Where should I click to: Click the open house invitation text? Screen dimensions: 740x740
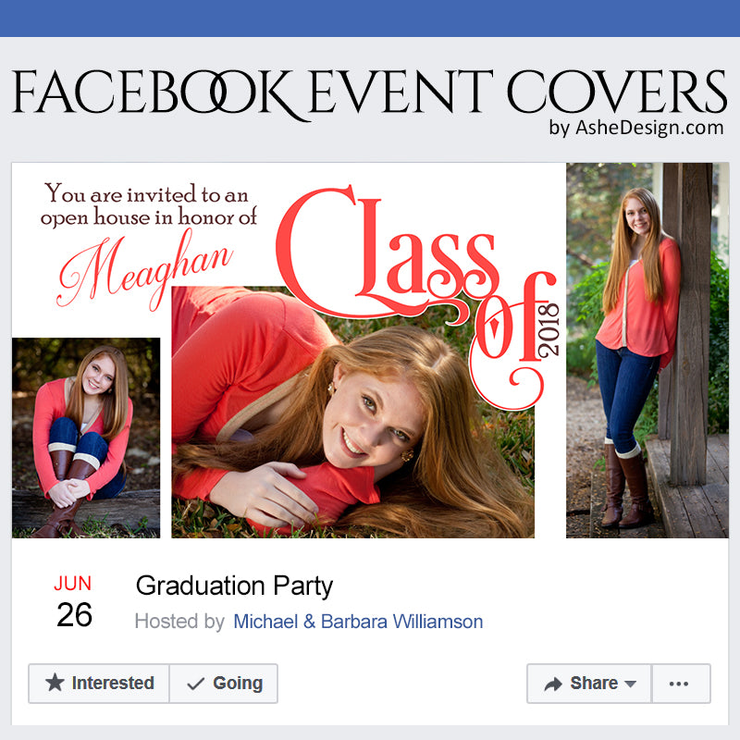click(x=148, y=205)
